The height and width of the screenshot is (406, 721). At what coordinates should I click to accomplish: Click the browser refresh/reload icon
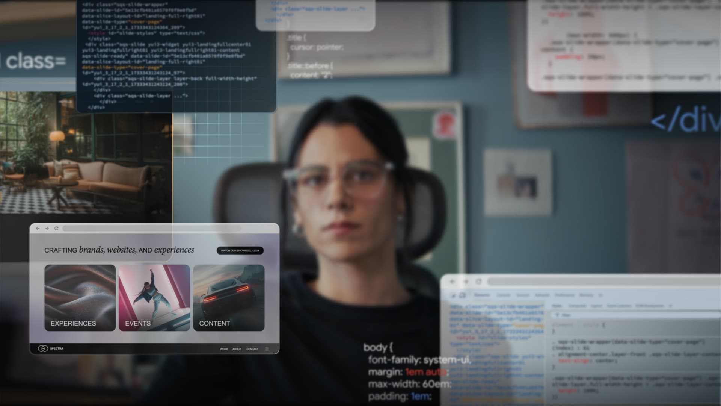click(x=56, y=228)
